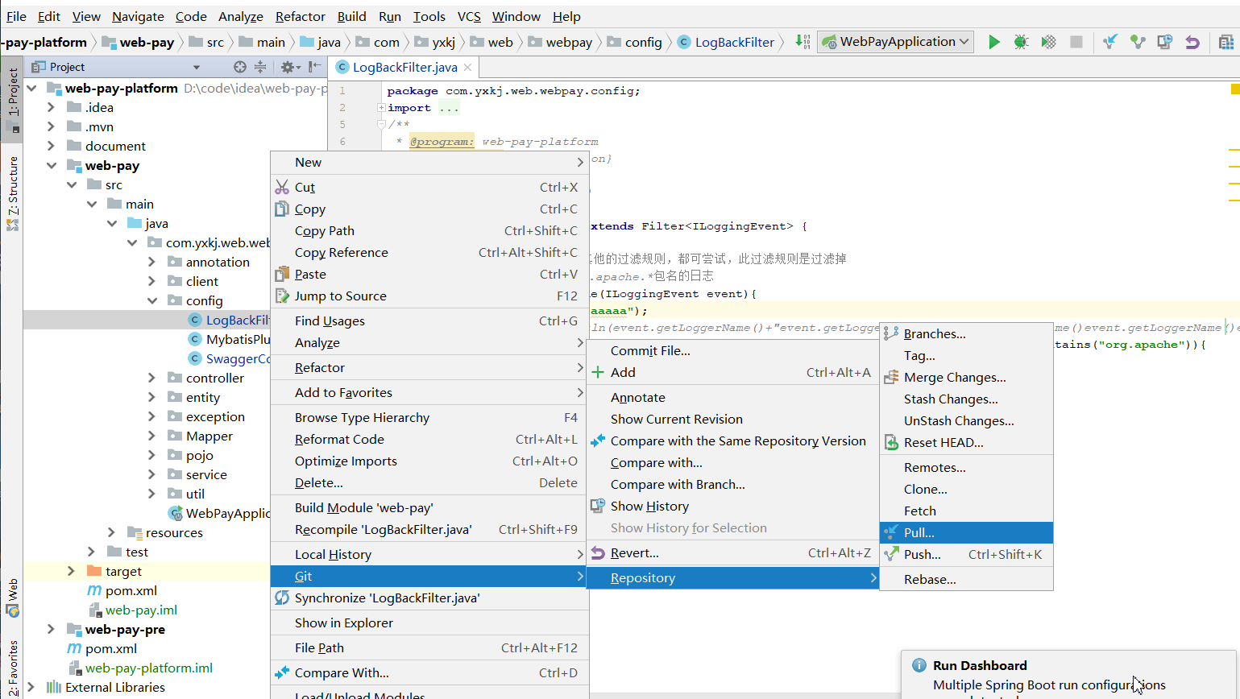Click the Push arrow icon in submenu
Image resolution: width=1240 pixels, height=699 pixels.
pyautogui.click(x=891, y=554)
